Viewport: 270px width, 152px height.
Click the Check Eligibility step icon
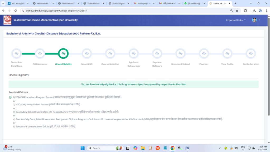click(x=63, y=53)
